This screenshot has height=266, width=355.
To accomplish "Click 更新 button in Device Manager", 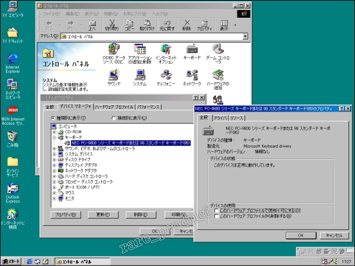I will pos(103,215).
